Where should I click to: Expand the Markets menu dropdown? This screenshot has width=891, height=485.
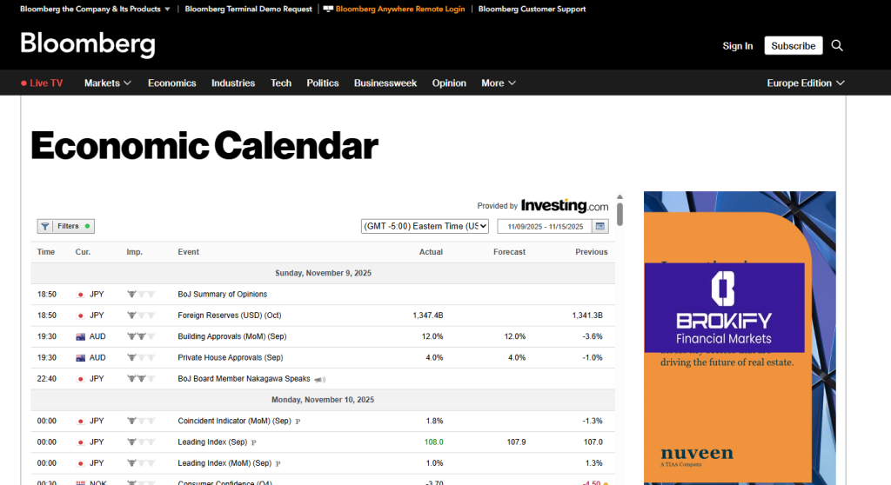pos(108,83)
